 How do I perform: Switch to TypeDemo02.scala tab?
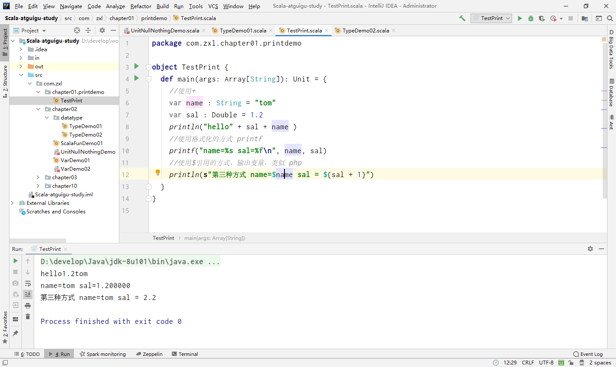pyautogui.click(x=366, y=30)
